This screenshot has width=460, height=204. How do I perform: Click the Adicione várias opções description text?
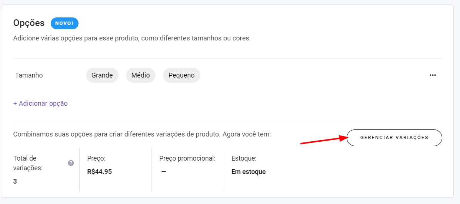point(131,38)
